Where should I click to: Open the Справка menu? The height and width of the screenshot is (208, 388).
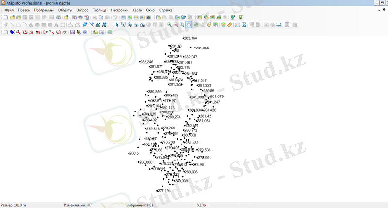(165, 10)
